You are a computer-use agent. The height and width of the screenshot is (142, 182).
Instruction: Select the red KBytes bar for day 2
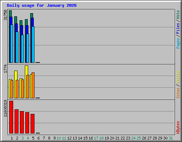point(16,121)
